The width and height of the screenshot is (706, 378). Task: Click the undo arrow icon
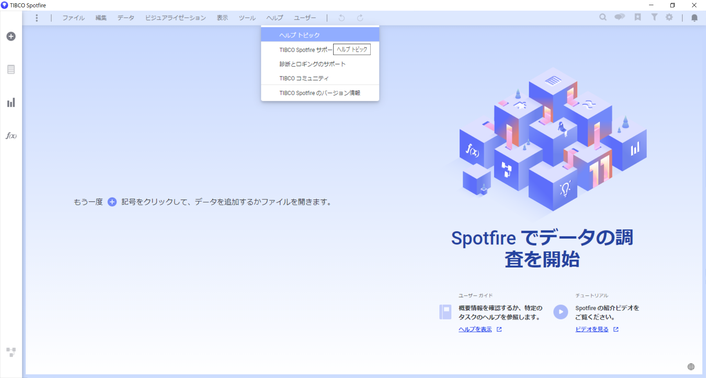342,18
